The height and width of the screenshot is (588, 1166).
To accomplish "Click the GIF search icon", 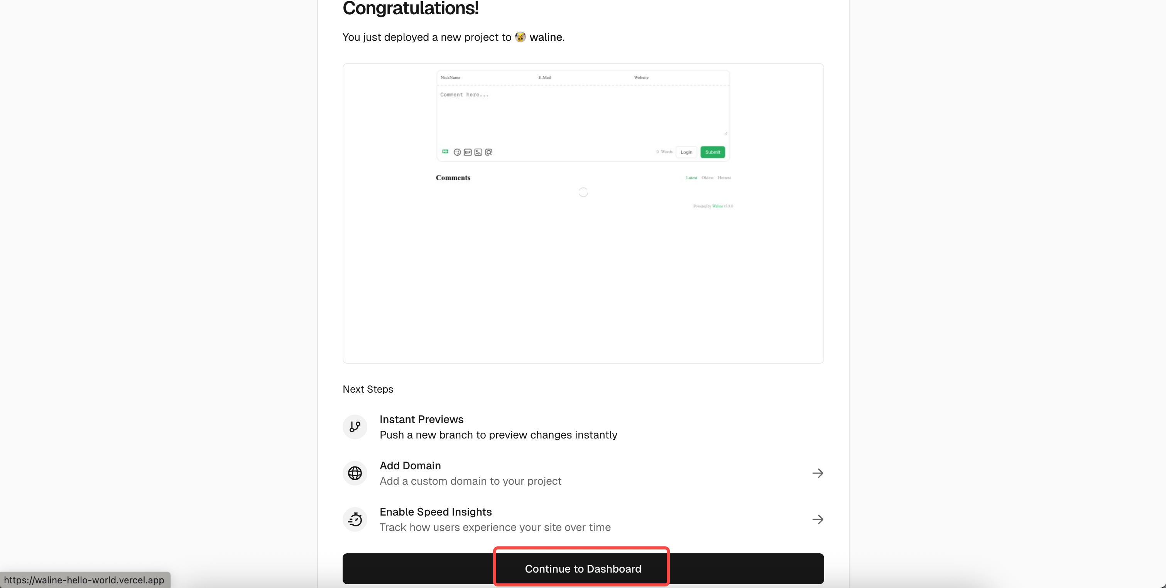I will (x=468, y=152).
